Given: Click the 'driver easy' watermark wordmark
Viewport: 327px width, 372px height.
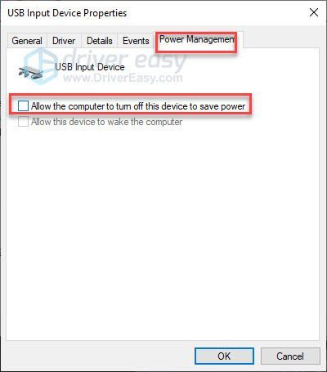Looking at the screenshot, I should 125,59.
